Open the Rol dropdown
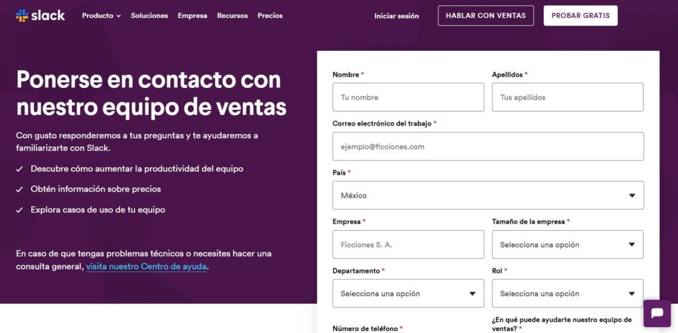The width and height of the screenshot is (678, 333). pyautogui.click(x=567, y=293)
